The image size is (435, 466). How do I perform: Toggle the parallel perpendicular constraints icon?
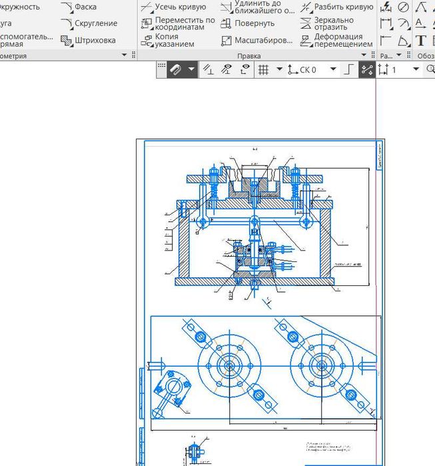(x=208, y=69)
